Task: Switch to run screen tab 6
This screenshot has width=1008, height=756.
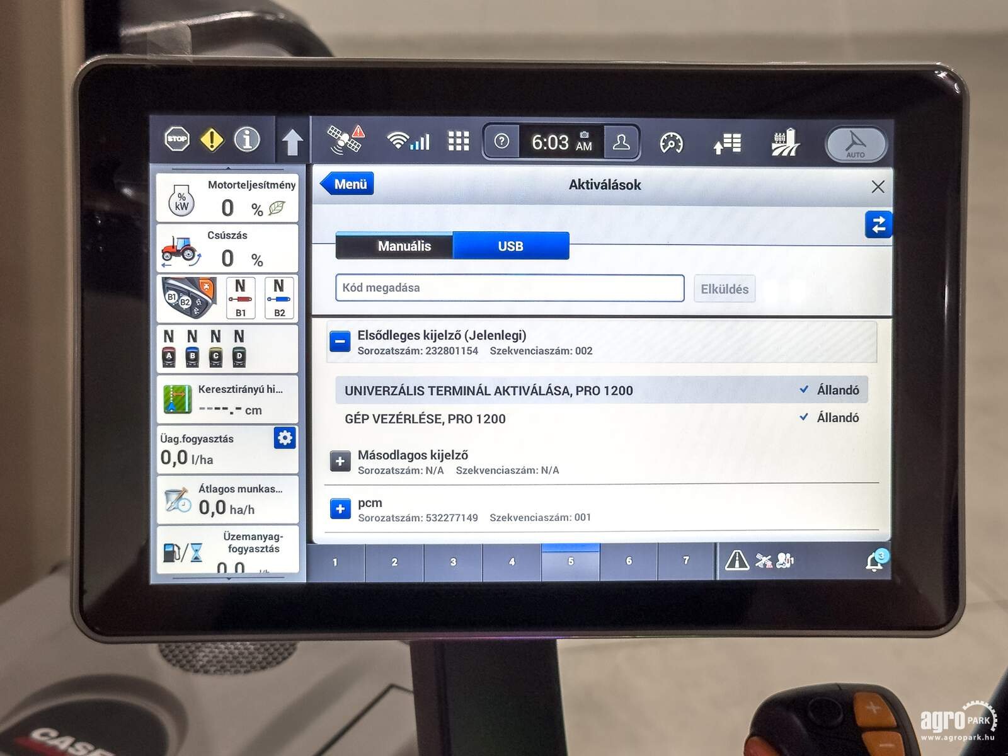Action: (629, 561)
